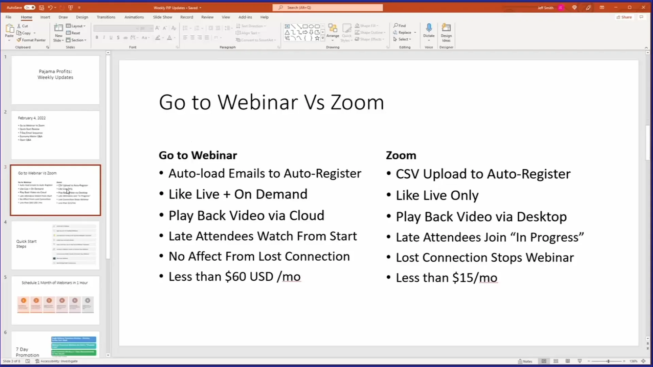
Task: Start presentation from beginning icon in quick access
Action: click(x=71, y=7)
